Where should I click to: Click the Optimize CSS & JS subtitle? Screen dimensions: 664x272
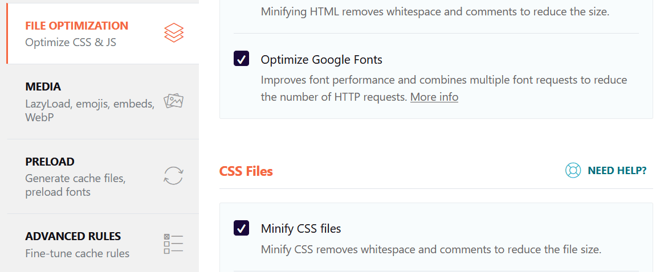coord(70,42)
